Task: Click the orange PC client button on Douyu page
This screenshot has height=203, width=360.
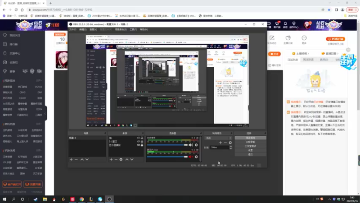Action: [335, 39]
